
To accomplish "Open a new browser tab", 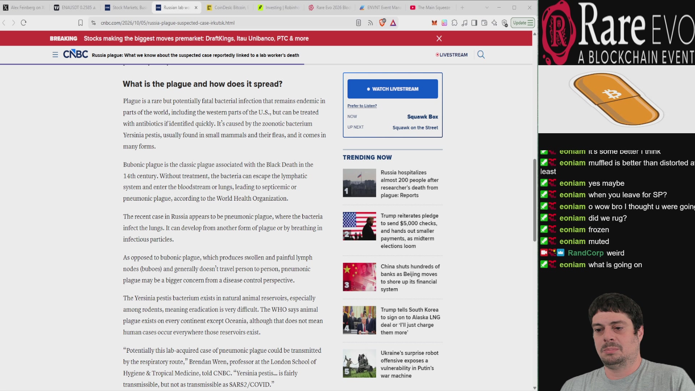I will [x=462, y=7].
